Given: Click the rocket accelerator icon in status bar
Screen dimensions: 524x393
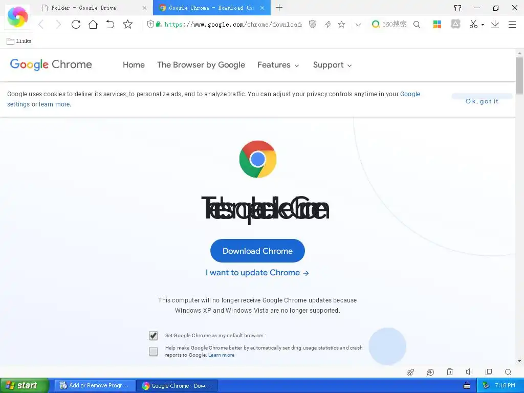Looking at the screenshot, I should (x=411, y=372).
